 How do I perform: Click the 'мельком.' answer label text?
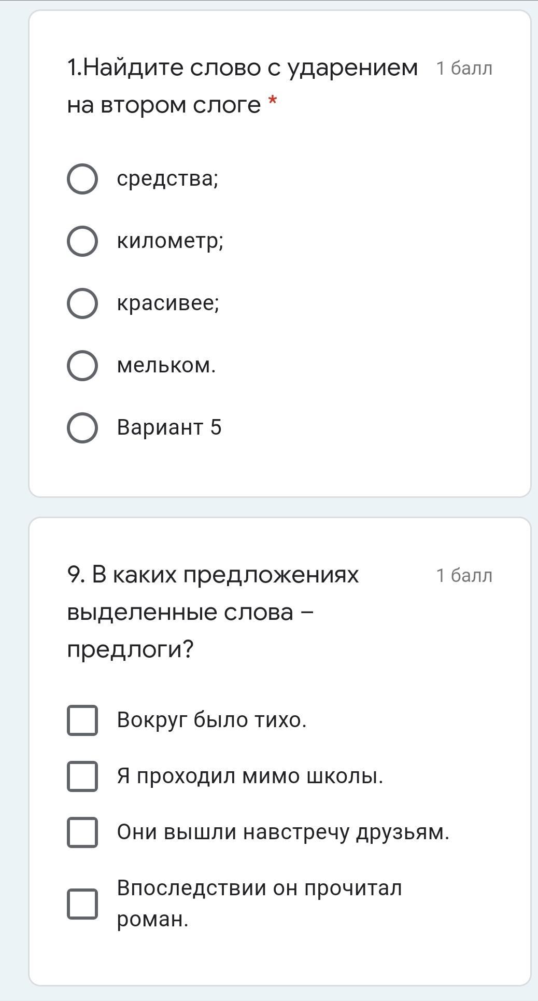click(x=166, y=366)
